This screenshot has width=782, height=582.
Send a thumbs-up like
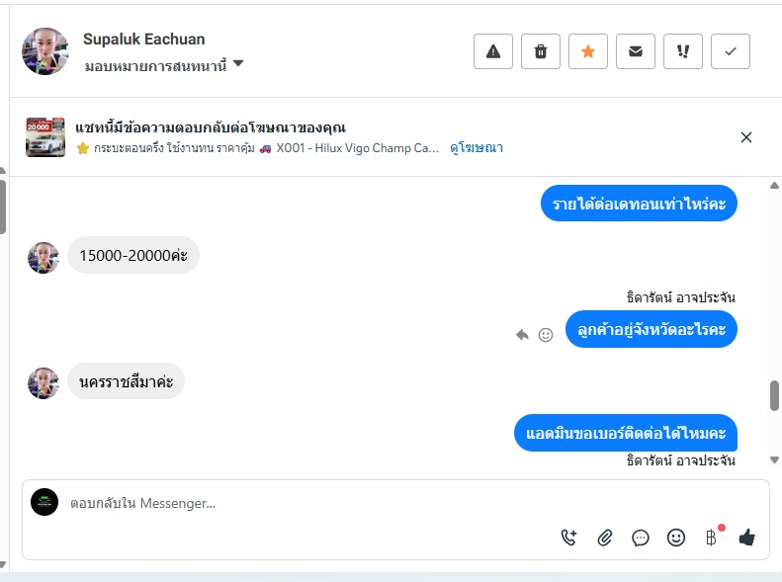(746, 538)
